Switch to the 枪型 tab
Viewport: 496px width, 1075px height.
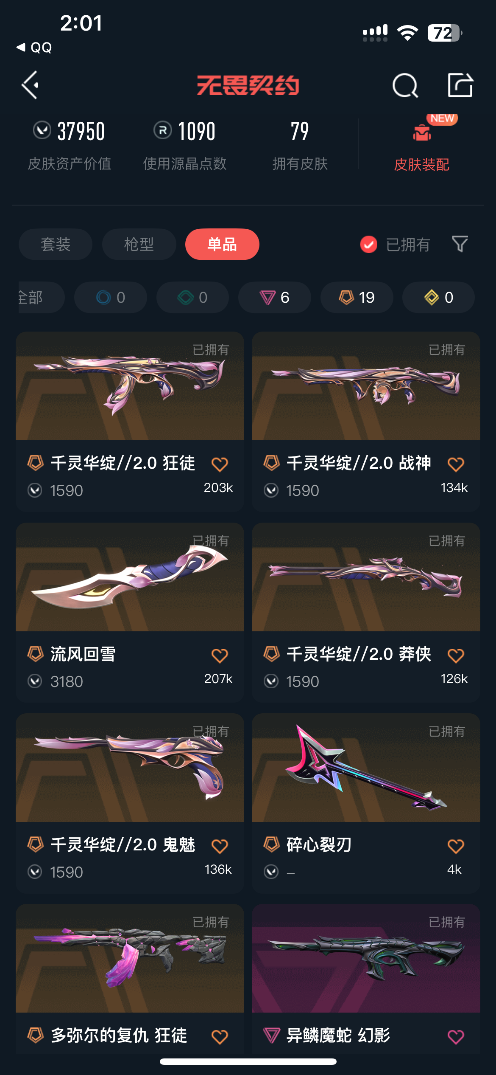tap(139, 244)
